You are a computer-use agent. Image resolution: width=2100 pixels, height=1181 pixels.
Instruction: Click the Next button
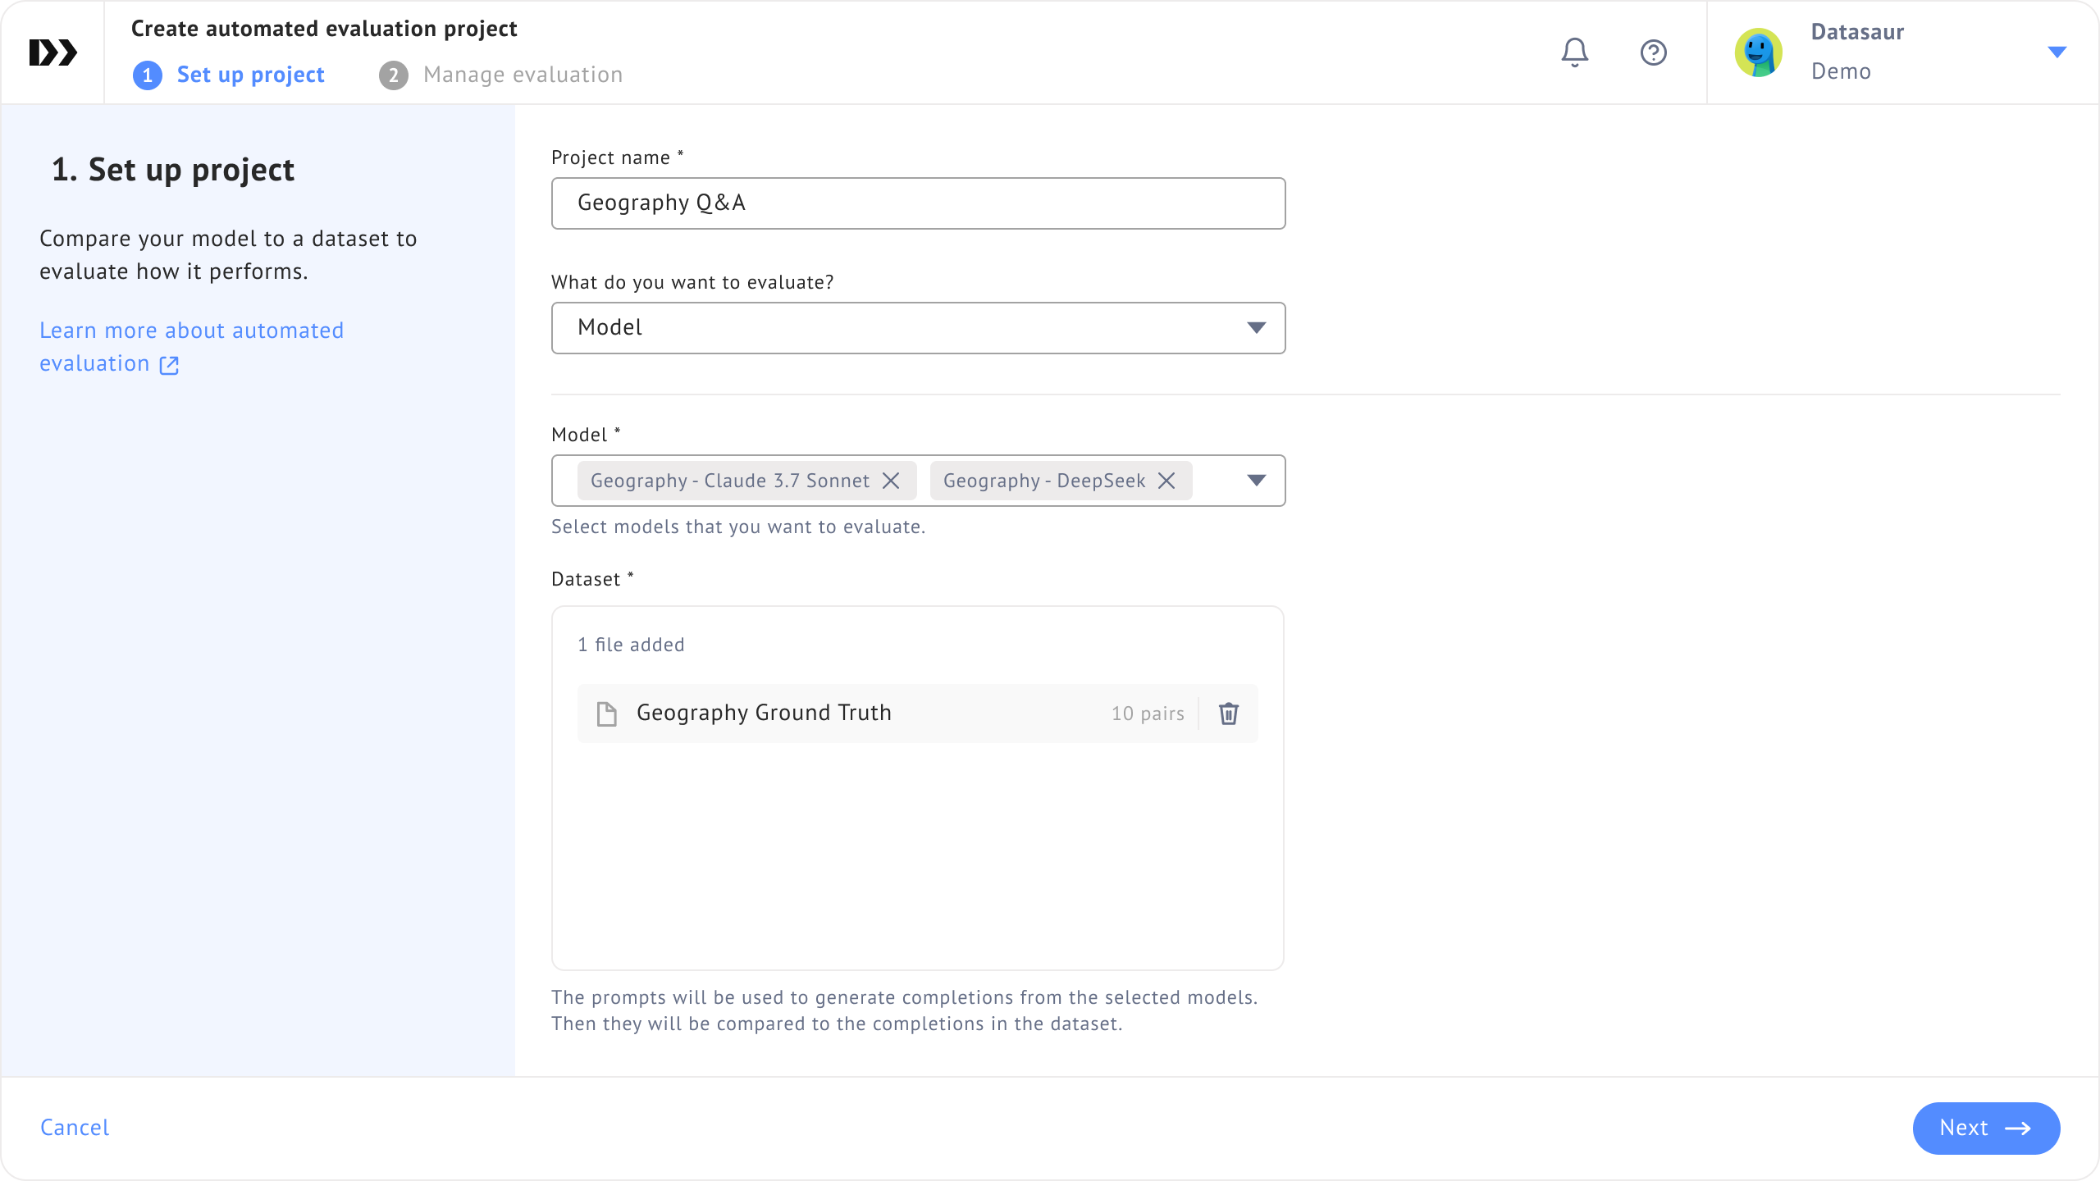tap(1985, 1128)
